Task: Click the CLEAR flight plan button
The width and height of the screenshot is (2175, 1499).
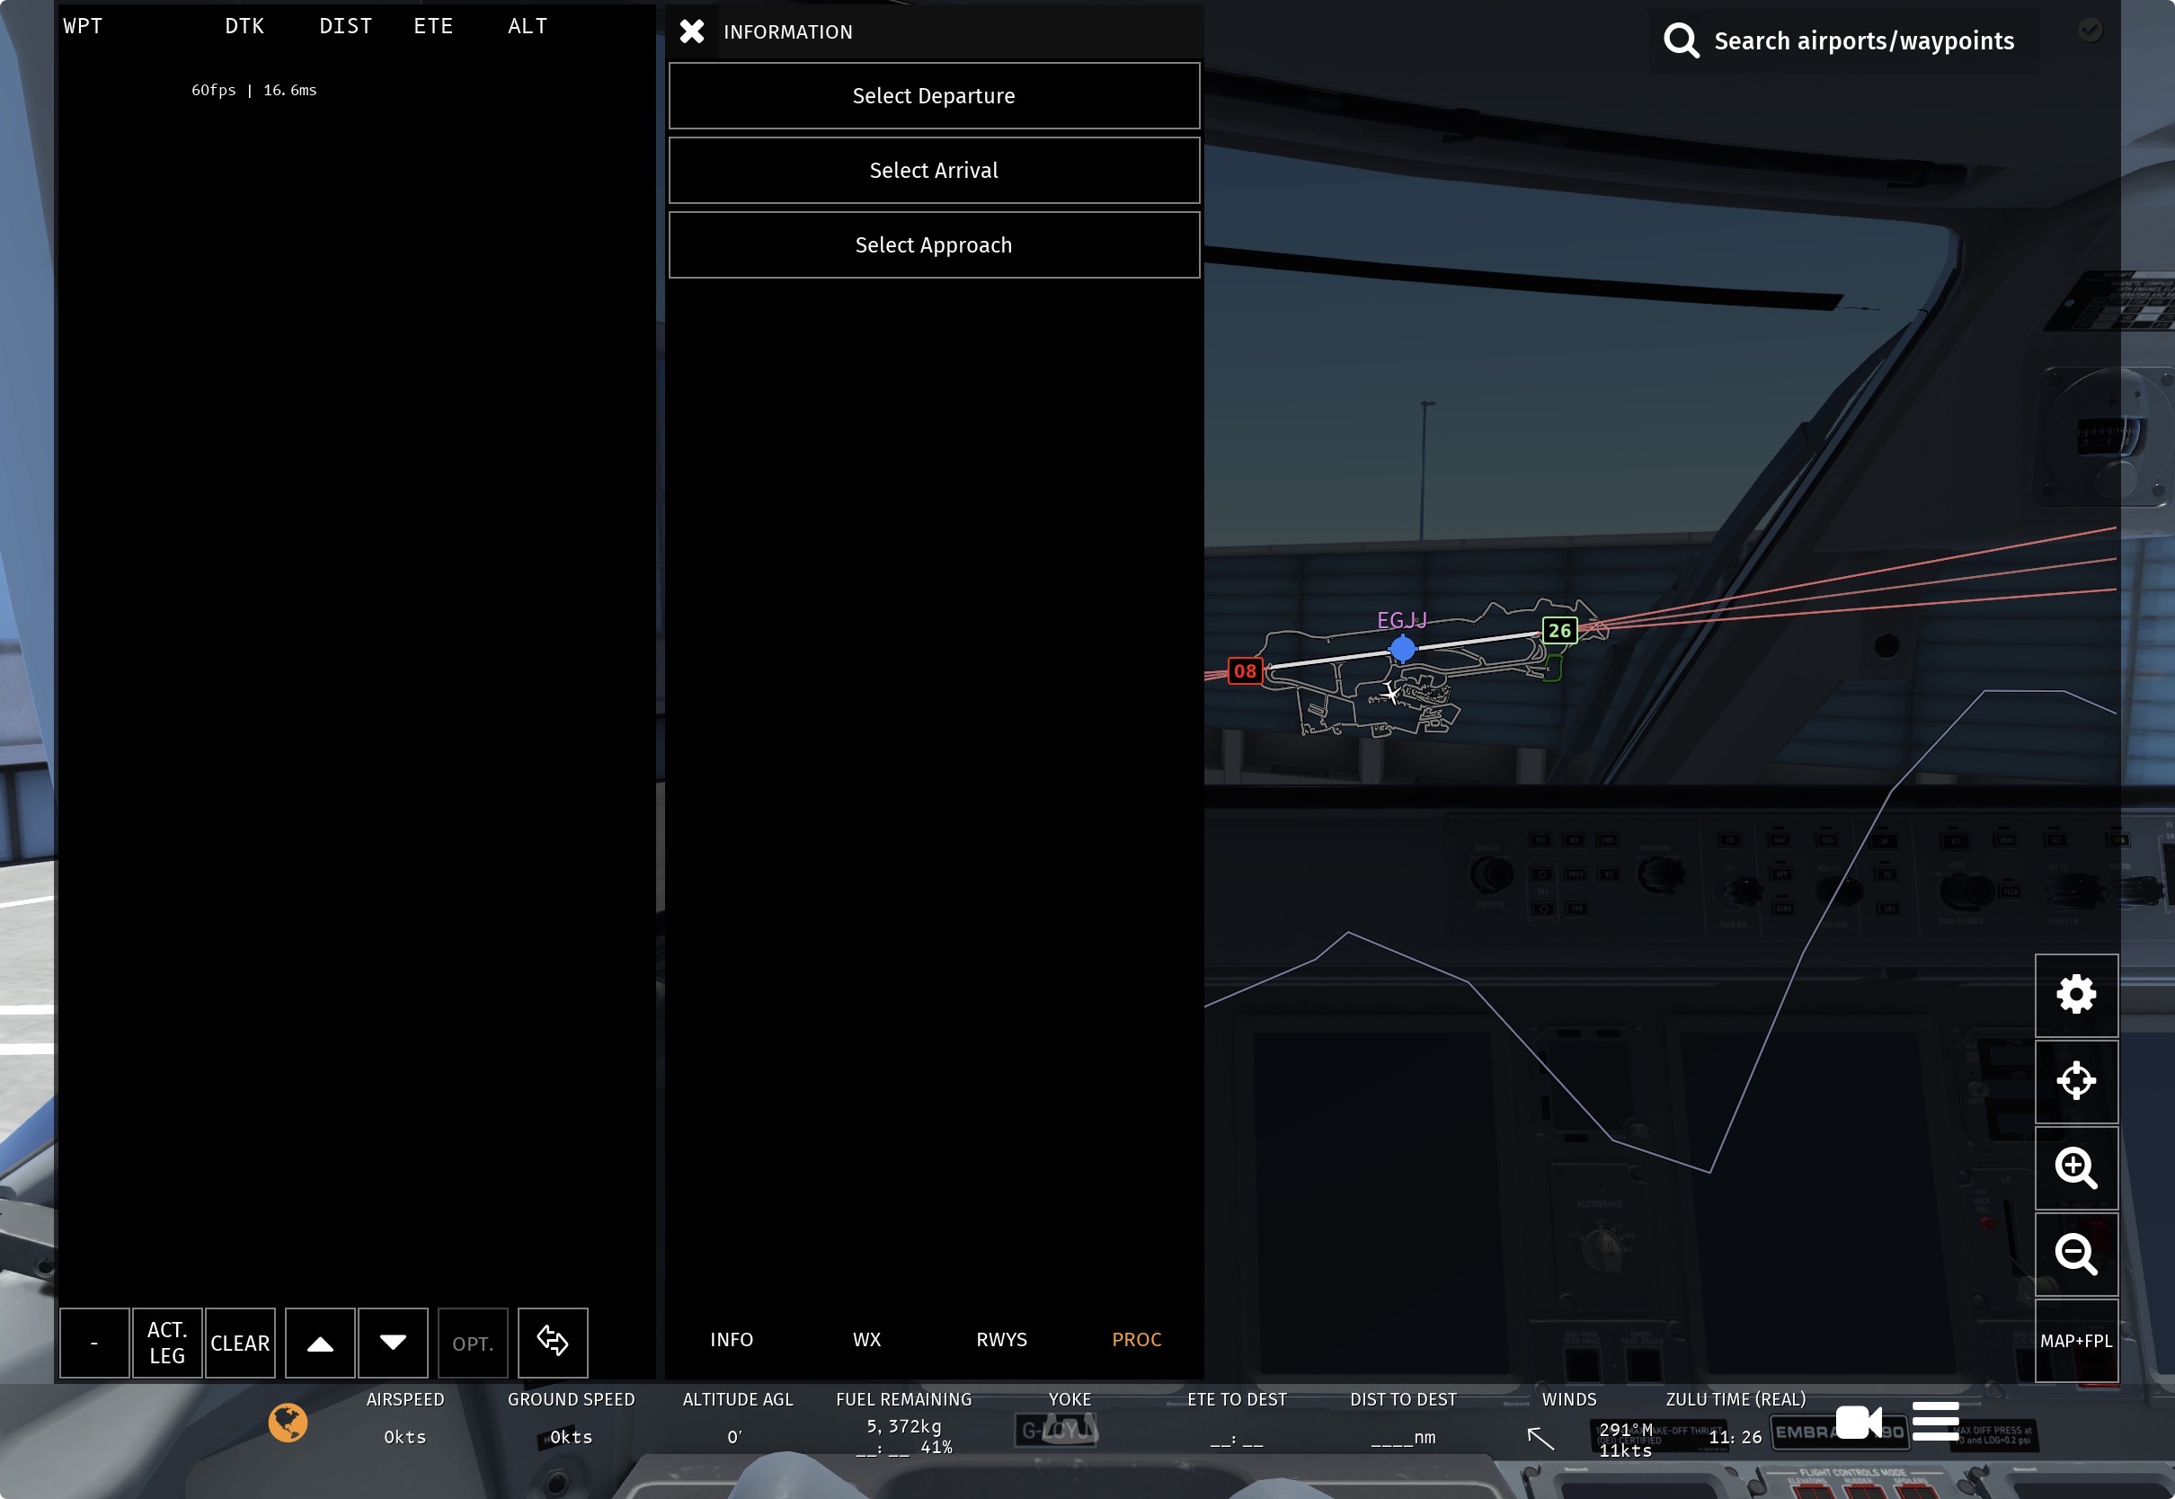Action: click(240, 1342)
